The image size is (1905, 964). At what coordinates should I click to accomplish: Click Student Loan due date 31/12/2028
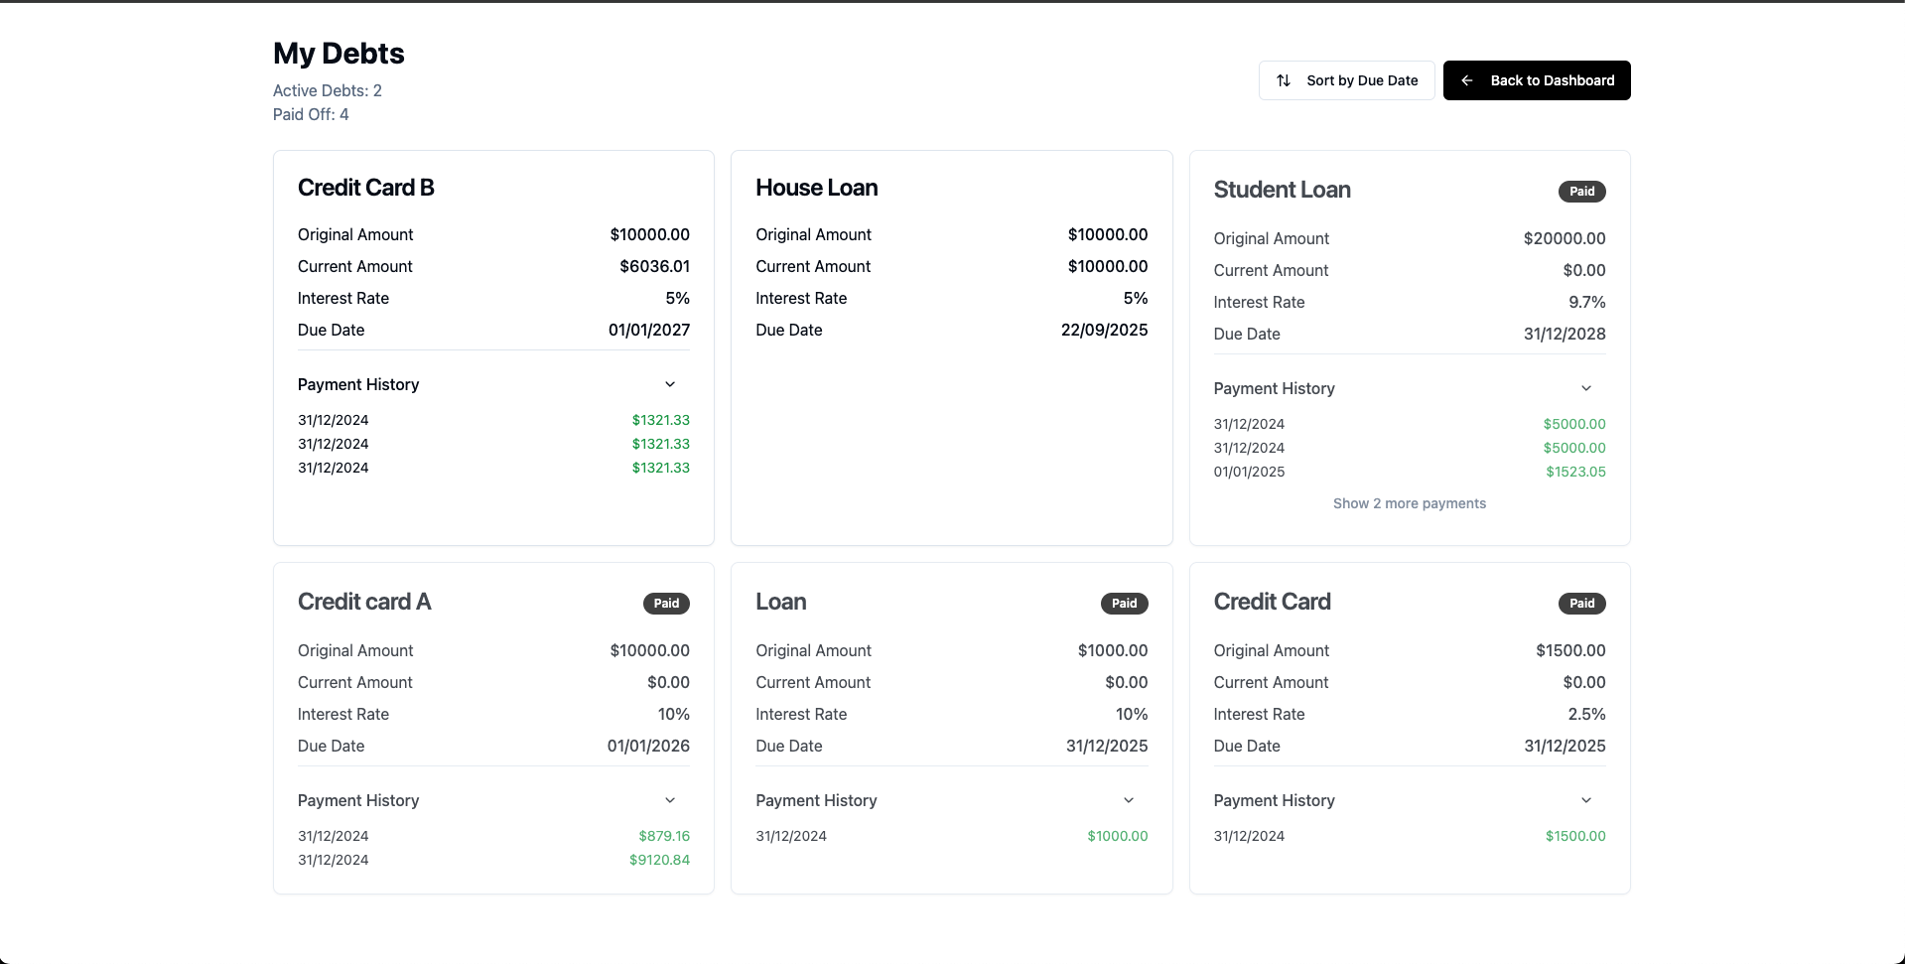coord(1565,334)
